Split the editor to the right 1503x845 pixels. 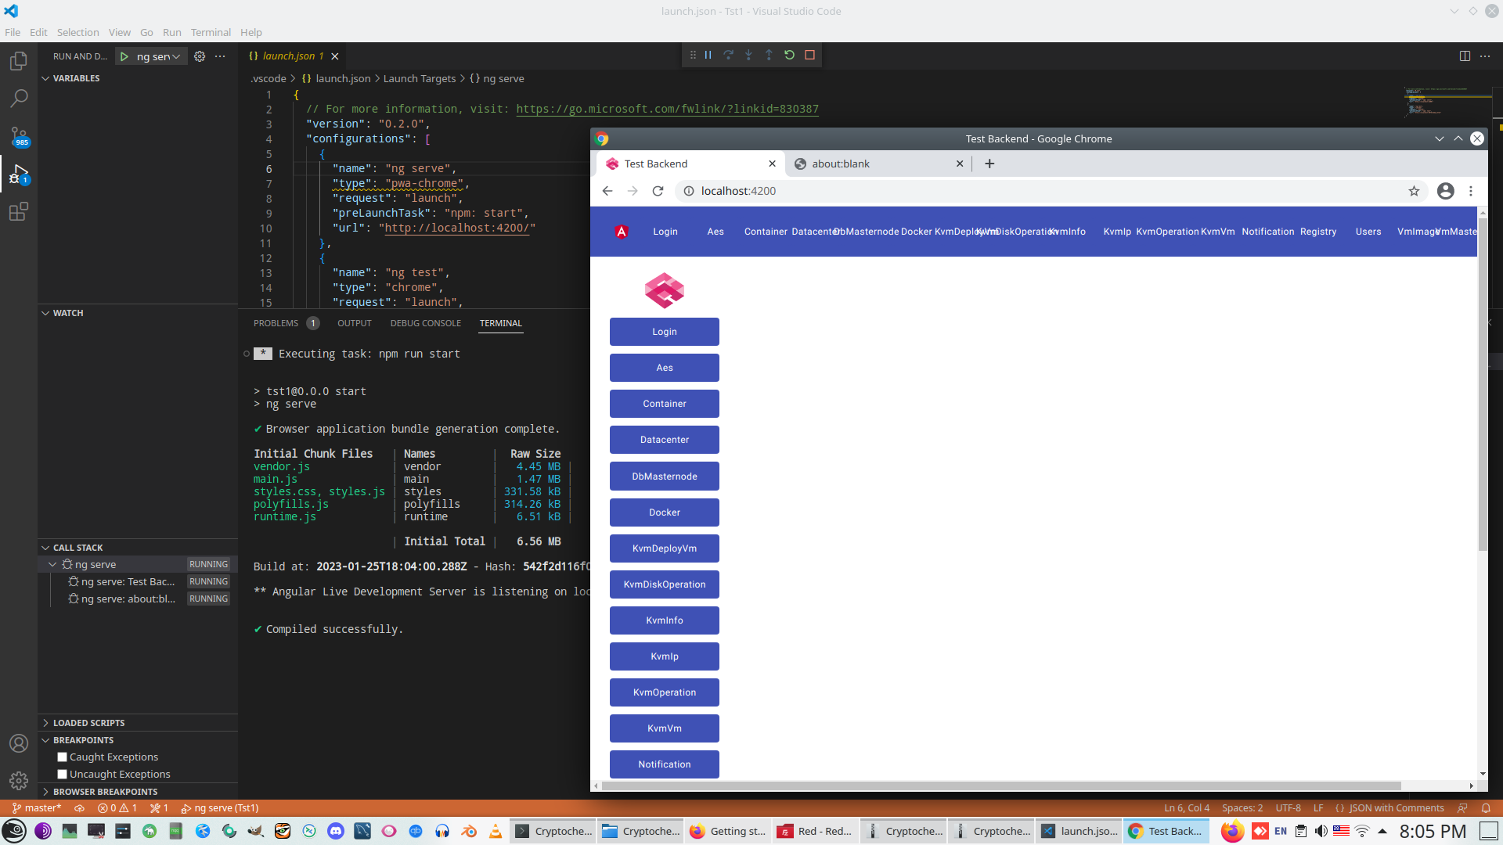point(1465,56)
